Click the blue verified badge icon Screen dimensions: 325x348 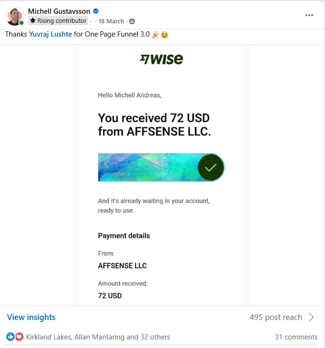click(96, 11)
